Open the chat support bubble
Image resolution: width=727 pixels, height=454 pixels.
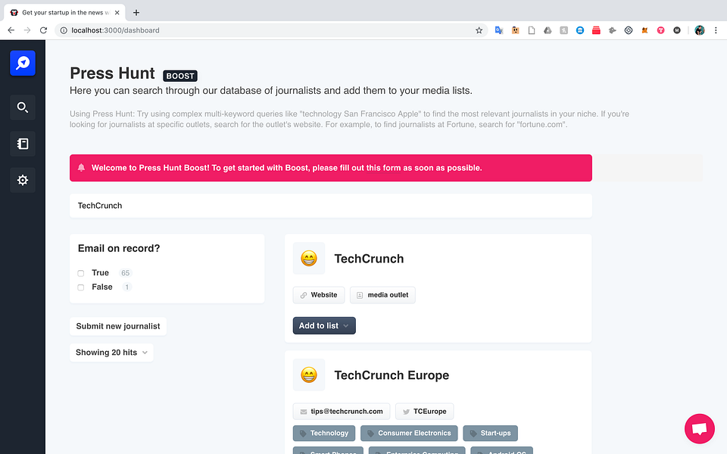click(699, 428)
